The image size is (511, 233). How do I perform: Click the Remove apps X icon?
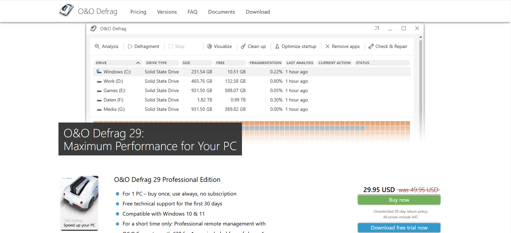[328, 46]
